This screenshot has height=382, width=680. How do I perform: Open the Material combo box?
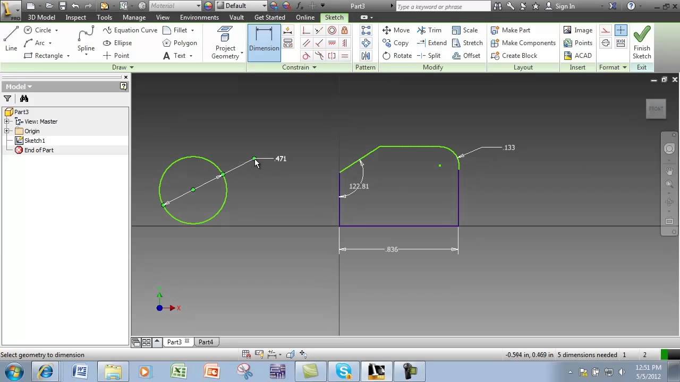[x=175, y=6]
